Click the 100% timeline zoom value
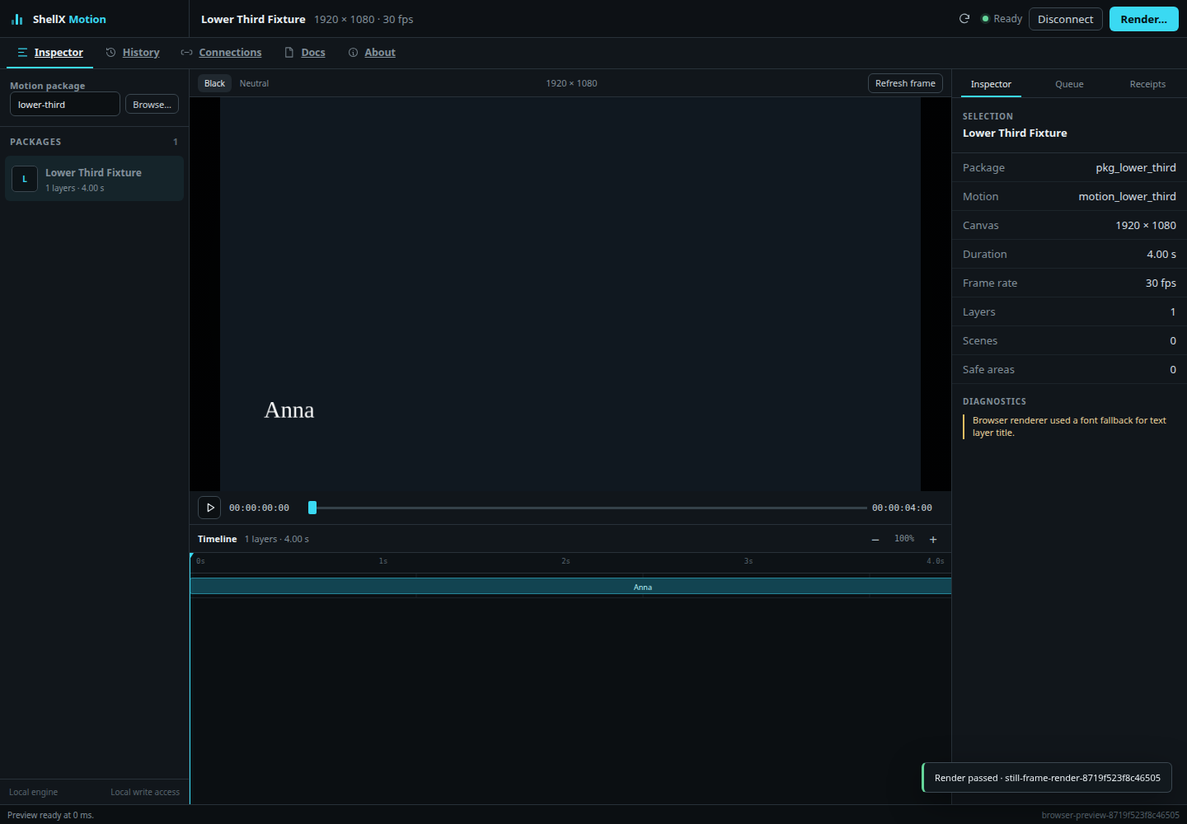 [904, 539]
